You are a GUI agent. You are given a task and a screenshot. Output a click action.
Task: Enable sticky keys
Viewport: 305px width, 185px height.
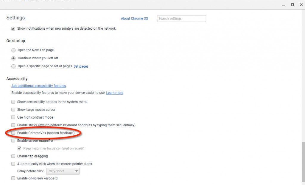[13, 125]
